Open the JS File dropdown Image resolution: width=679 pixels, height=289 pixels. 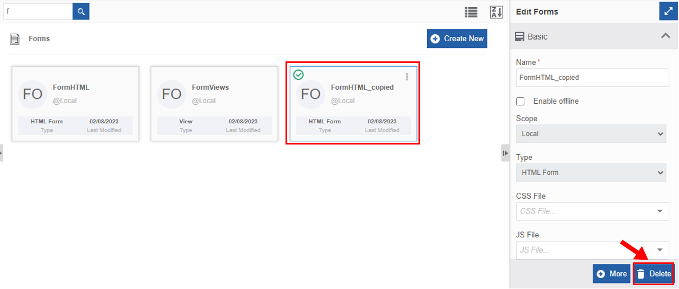tap(593, 250)
